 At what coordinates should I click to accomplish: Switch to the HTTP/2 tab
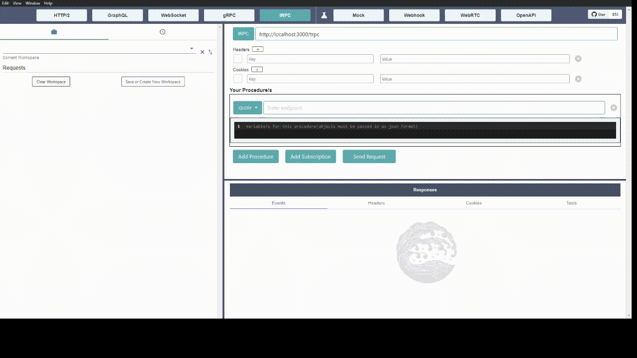point(62,15)
